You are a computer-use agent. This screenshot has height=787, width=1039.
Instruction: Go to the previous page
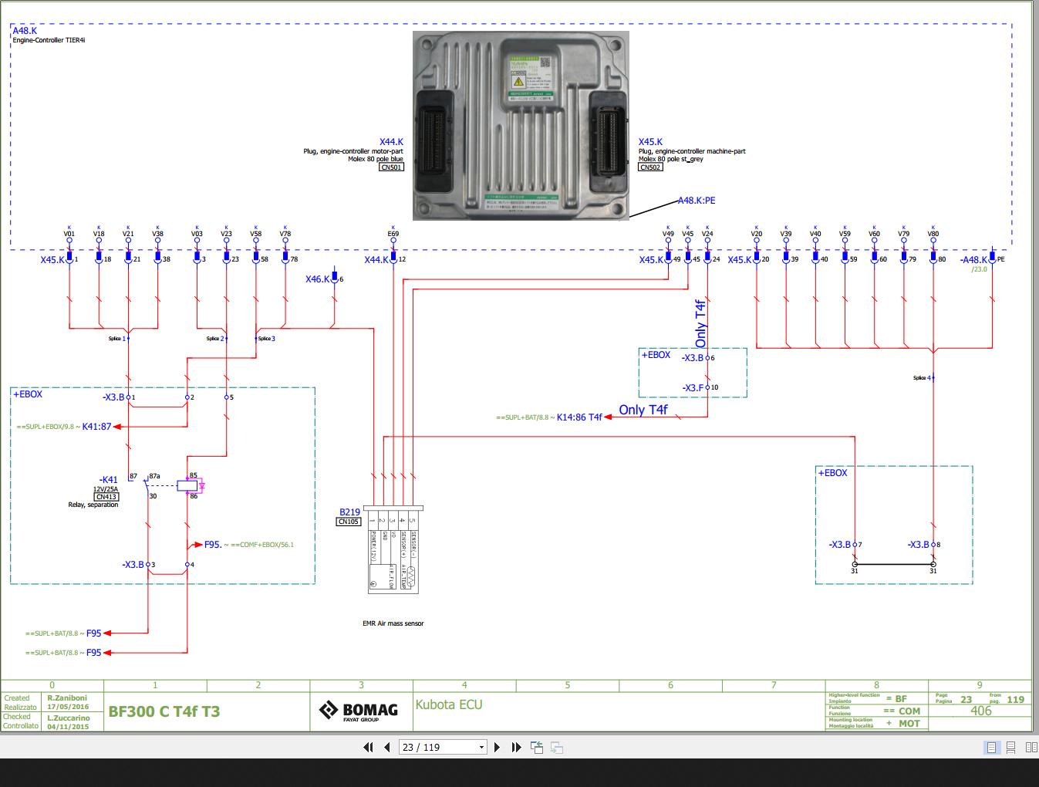point(386,747)
